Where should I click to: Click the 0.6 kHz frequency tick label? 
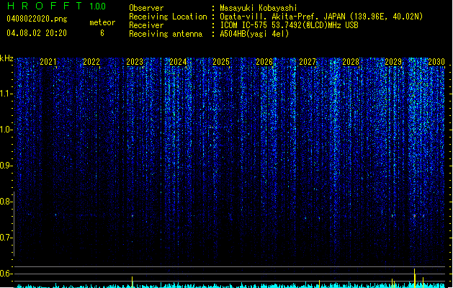point(6,274)
